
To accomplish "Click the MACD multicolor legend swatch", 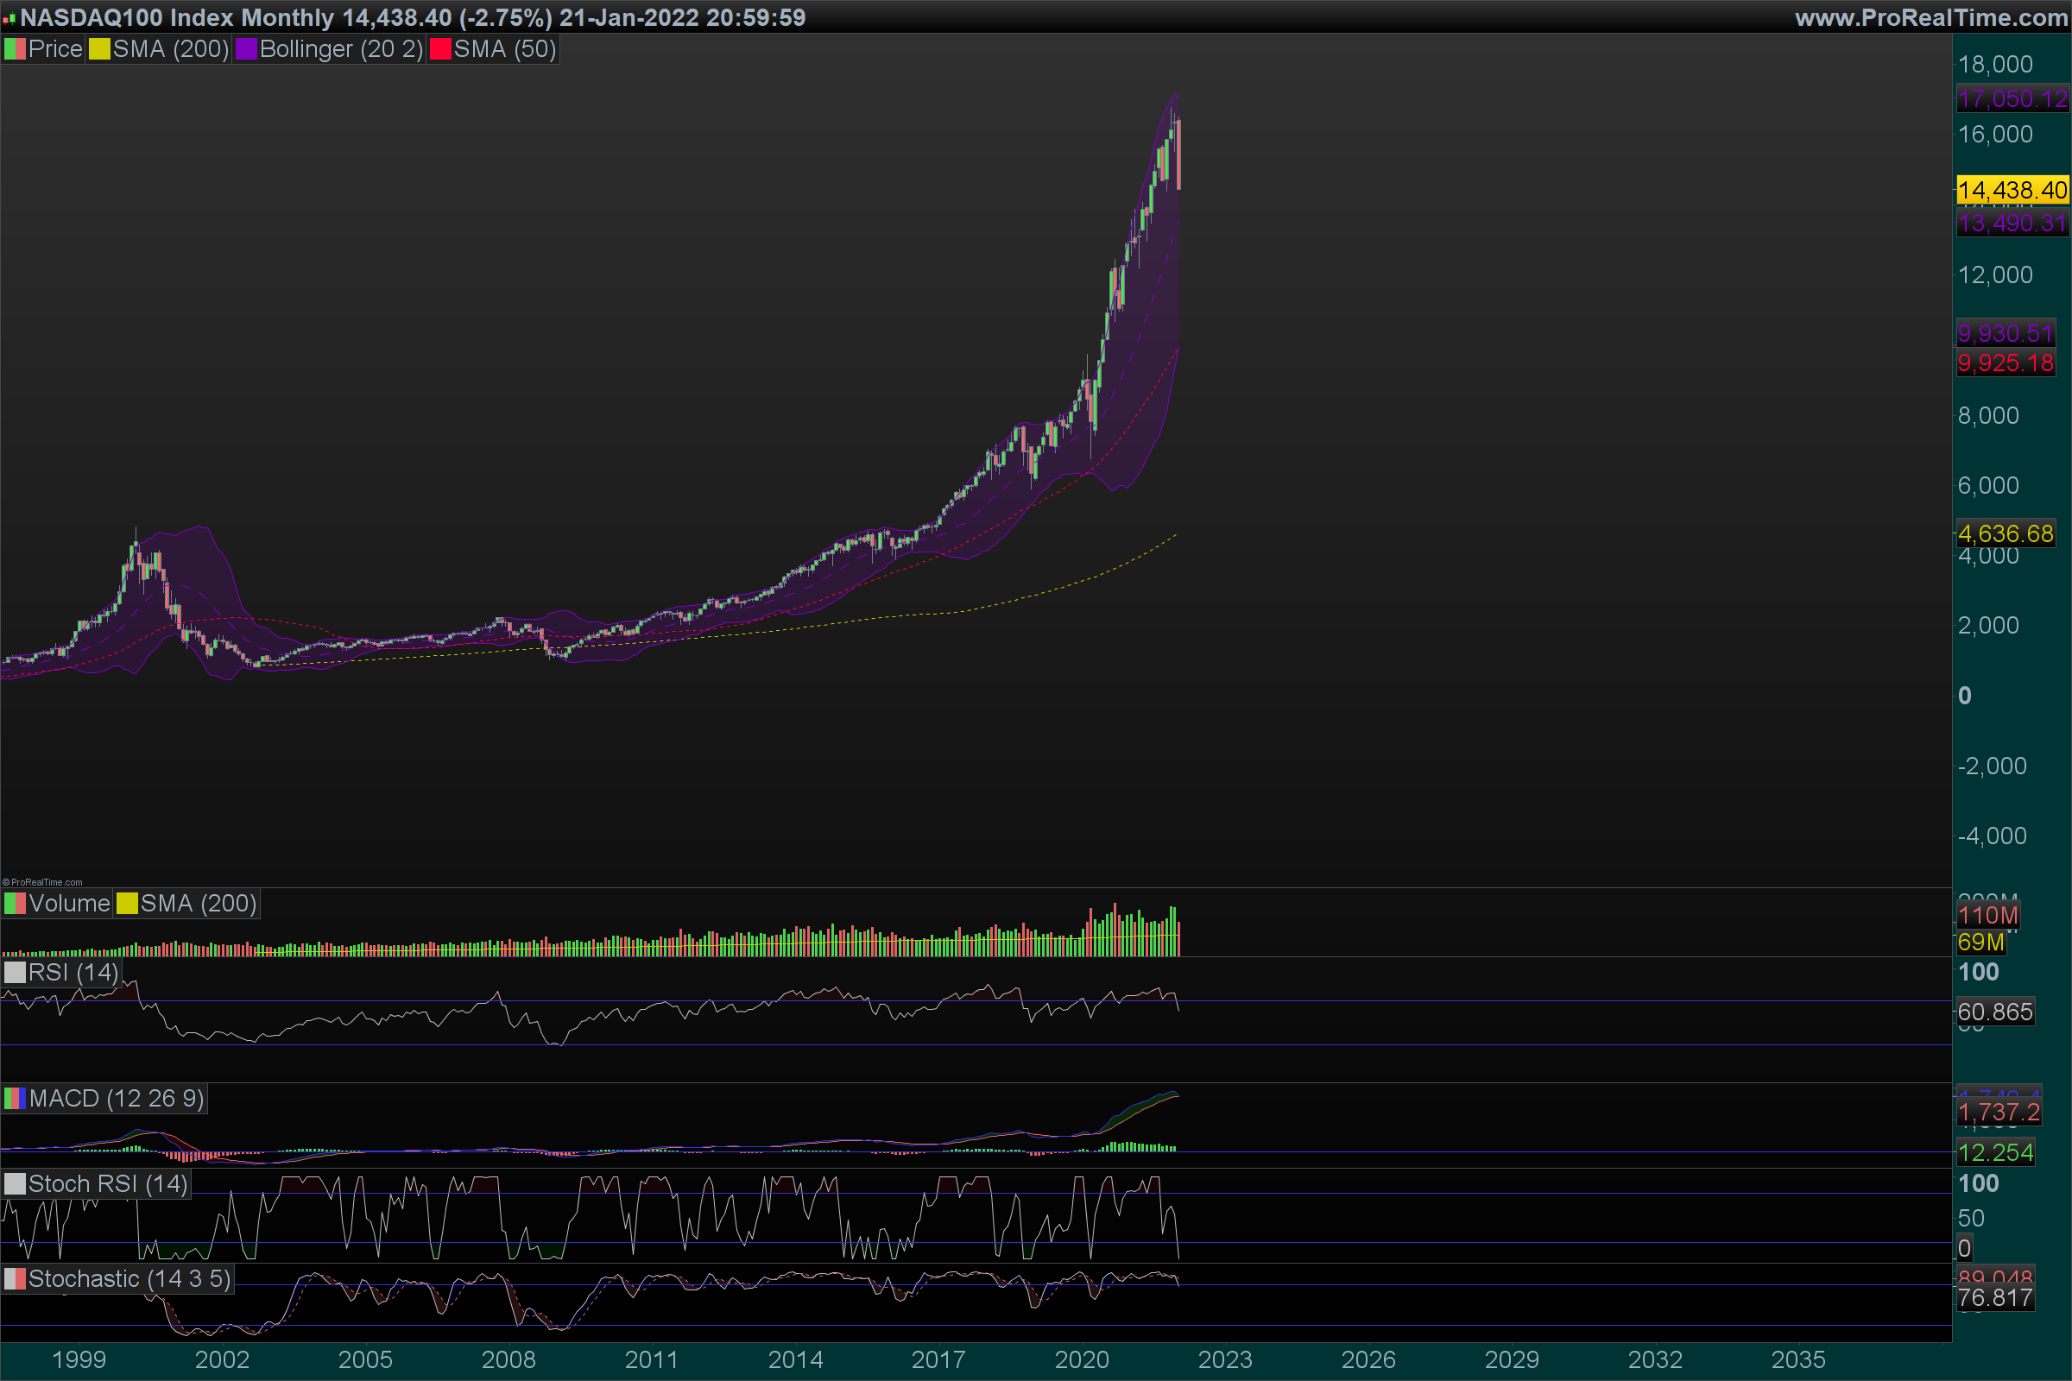I will [x=15, y=1098].
